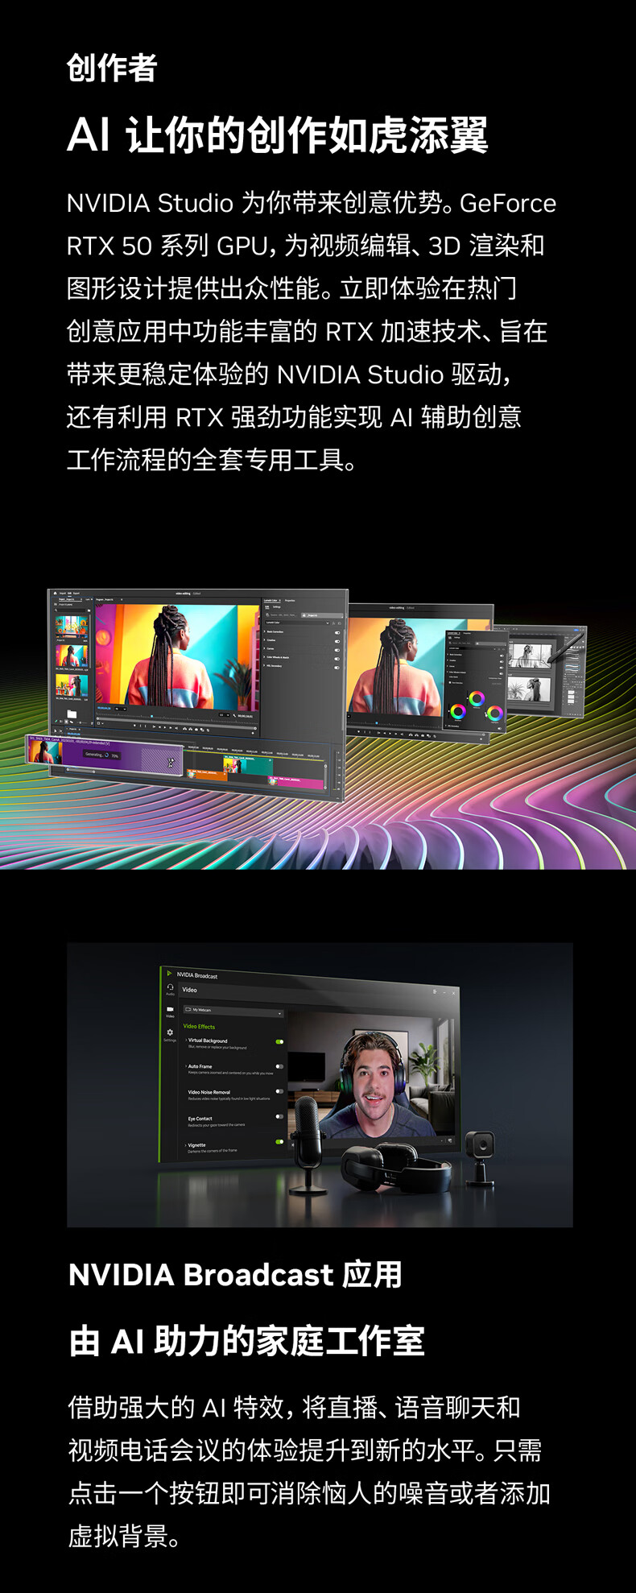Open the white folder bin in project panel

(72, 714)
